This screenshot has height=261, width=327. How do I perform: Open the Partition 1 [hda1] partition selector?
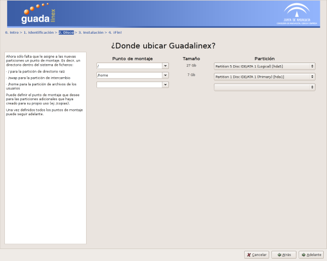pyautogui.click(x=264, y=77)
